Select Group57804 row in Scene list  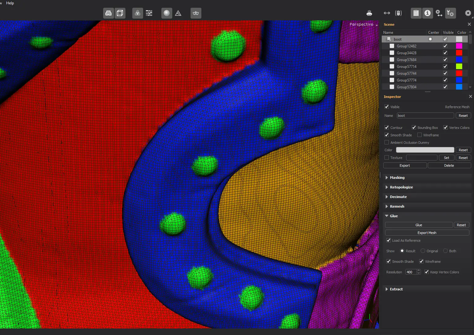coord(425,87)
